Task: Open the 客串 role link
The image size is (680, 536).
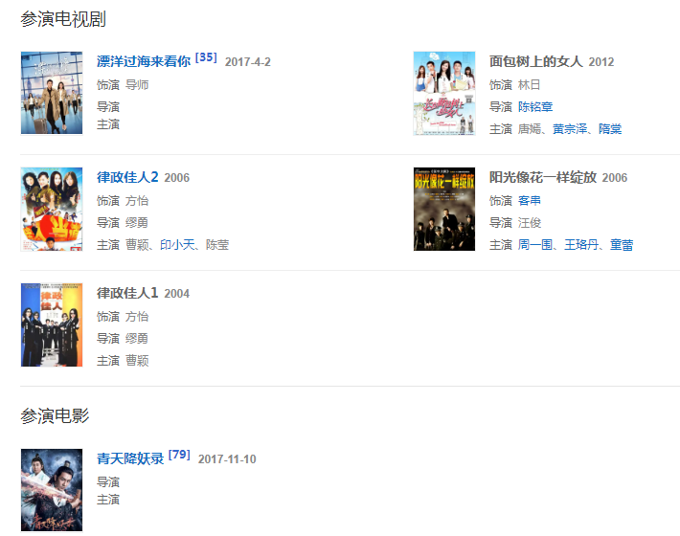Action: tap(530, 201)
